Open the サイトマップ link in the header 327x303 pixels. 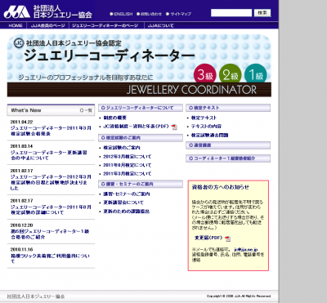179,14
